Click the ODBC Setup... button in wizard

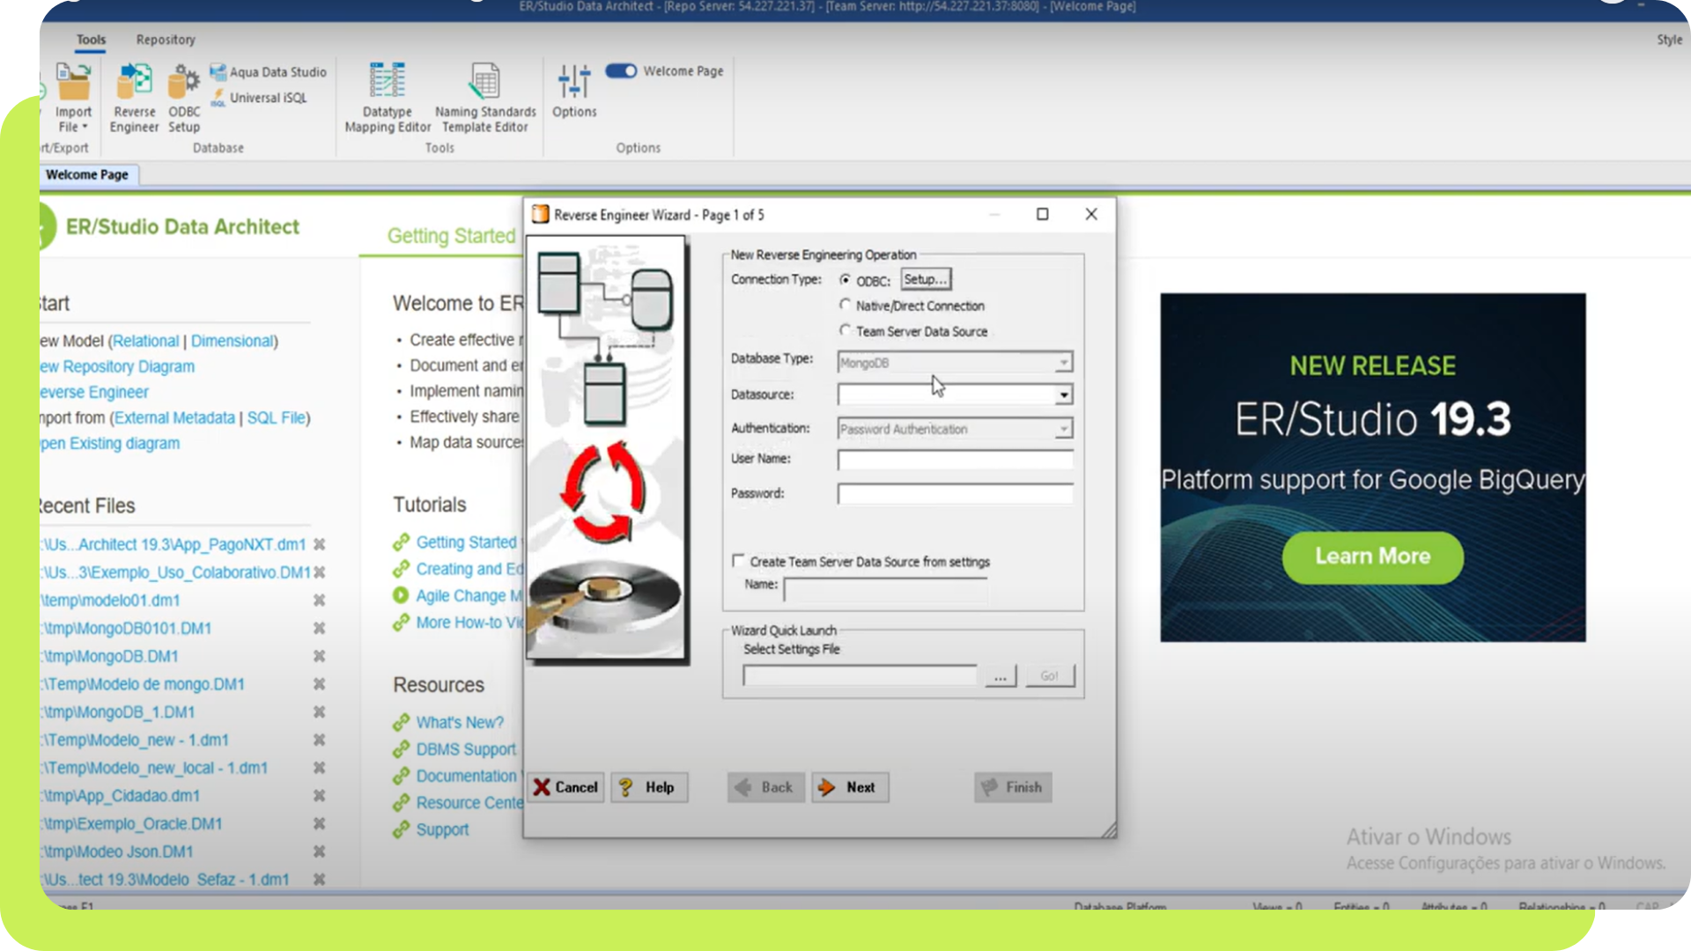coord(926,279)
